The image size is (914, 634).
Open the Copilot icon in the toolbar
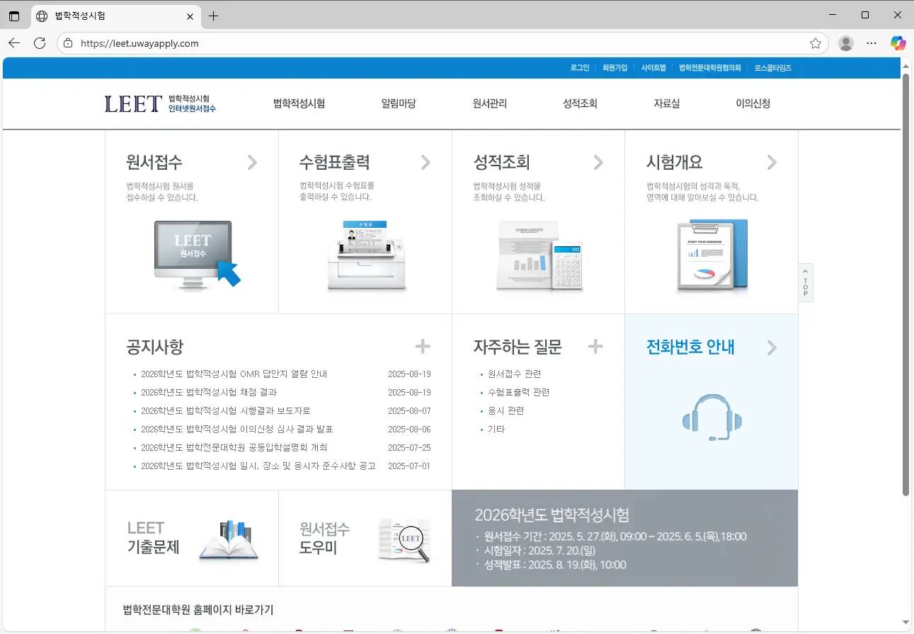(898, 43)
